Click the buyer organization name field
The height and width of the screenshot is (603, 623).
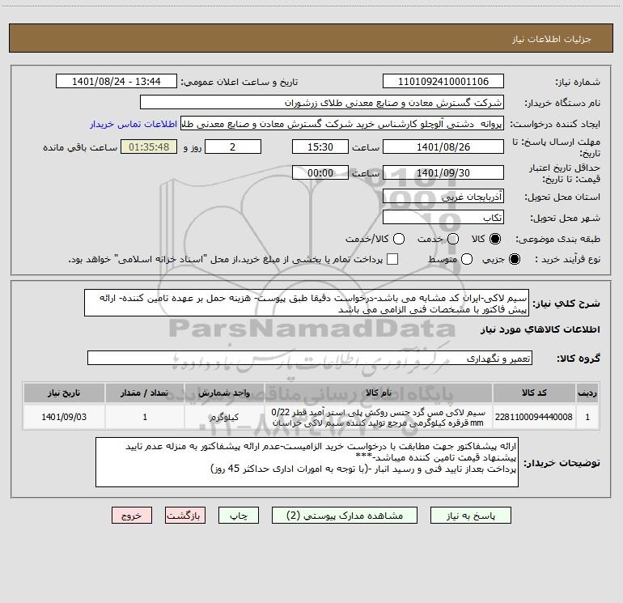[x=322, y=103]
